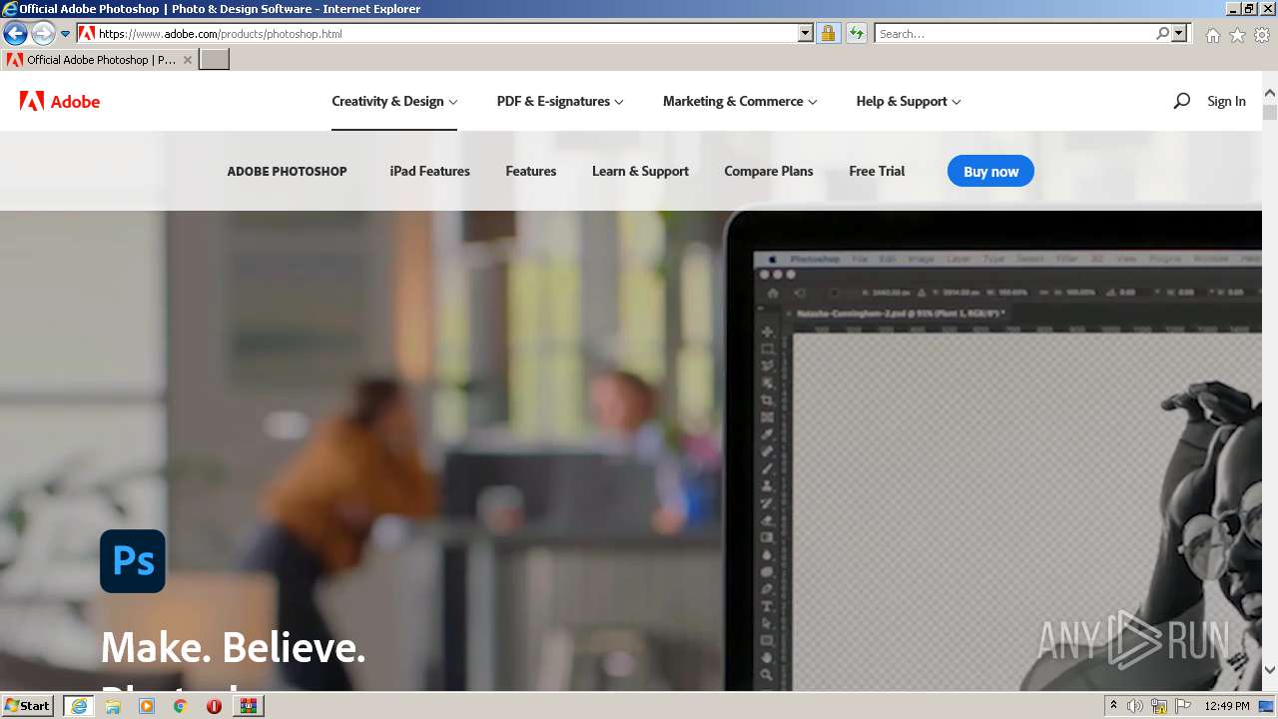This screenshot has height=719, width=1278.
Task: Open Favorites with the star icon
Action: (x=1237, y=34)
